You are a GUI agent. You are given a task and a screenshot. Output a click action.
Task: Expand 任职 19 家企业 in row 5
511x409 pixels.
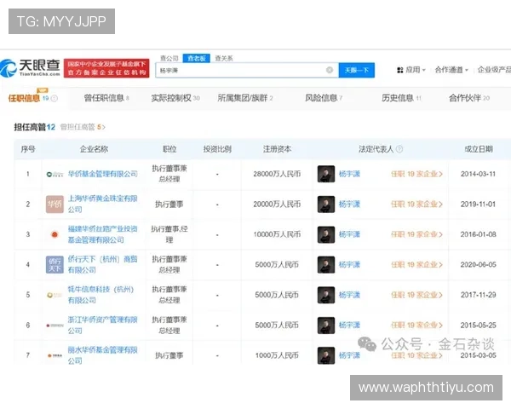(416, 295)
